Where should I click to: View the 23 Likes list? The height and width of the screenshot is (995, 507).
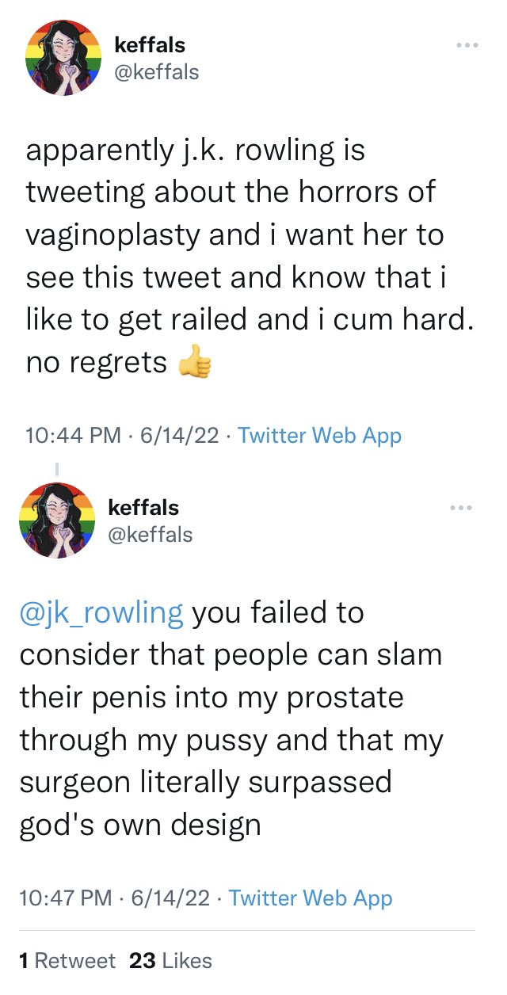[x=170, y=961]
